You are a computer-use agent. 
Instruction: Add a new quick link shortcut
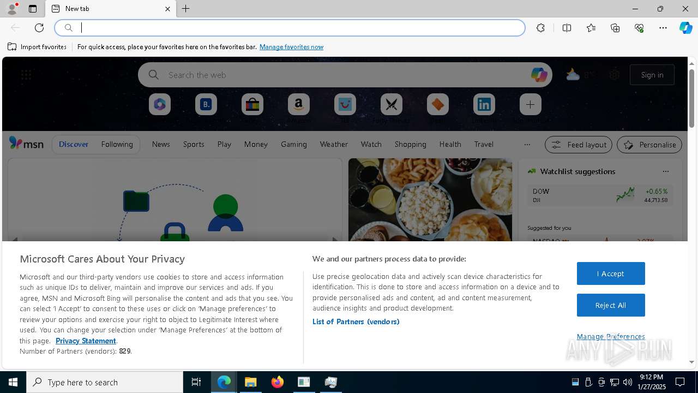530,104
